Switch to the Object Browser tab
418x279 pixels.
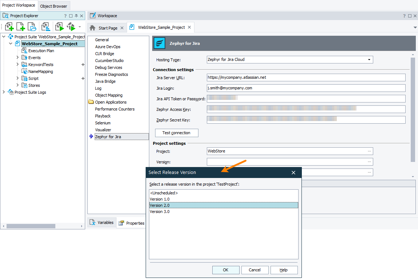click(x=54, y=6)
